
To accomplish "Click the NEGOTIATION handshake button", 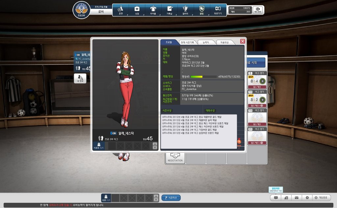I will [x=175, y=157].
